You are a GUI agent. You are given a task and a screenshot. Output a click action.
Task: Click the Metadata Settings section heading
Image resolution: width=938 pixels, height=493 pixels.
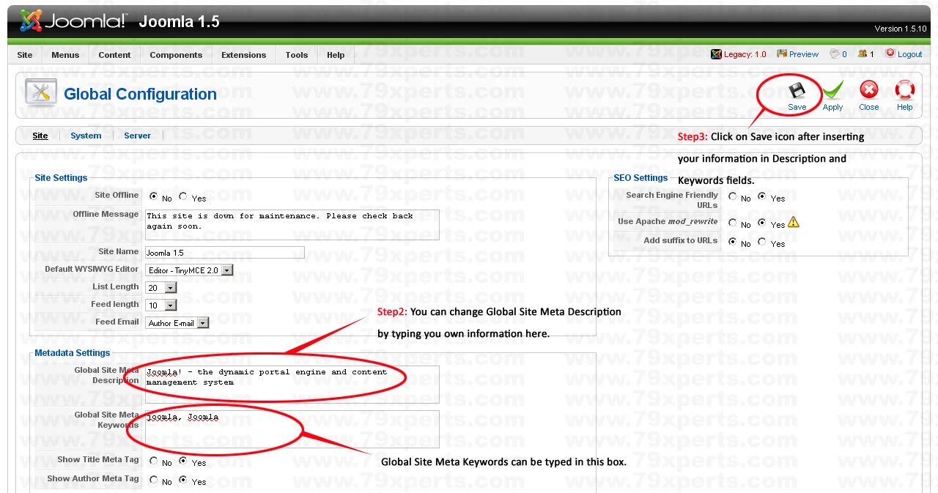click(73, 353)
